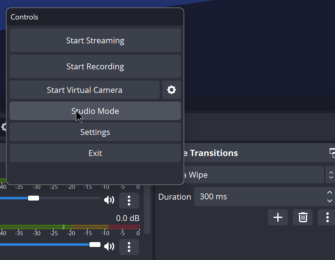
Task: Add a new scene transition
Action: coord(278,217)
